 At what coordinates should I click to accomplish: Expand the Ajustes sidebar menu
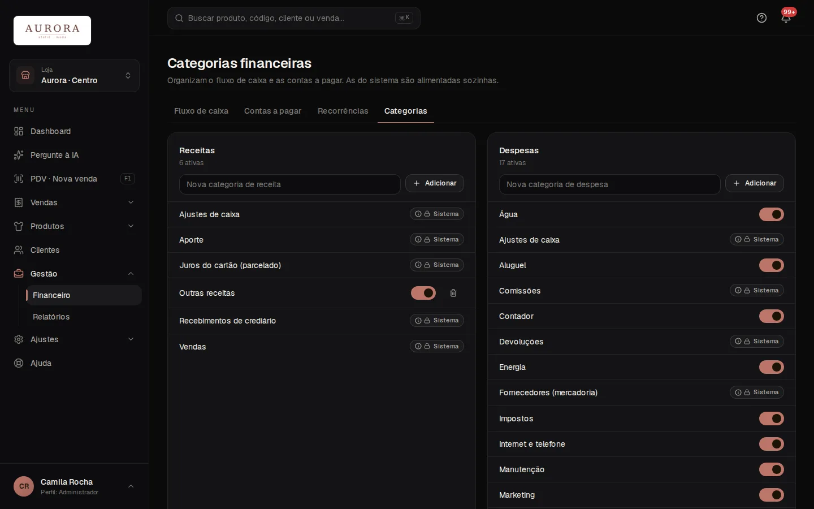click(x=74, y=339)
